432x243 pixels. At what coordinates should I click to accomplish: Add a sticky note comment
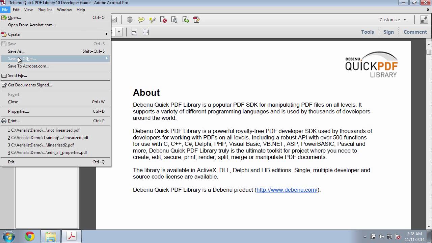click(141, 20)
